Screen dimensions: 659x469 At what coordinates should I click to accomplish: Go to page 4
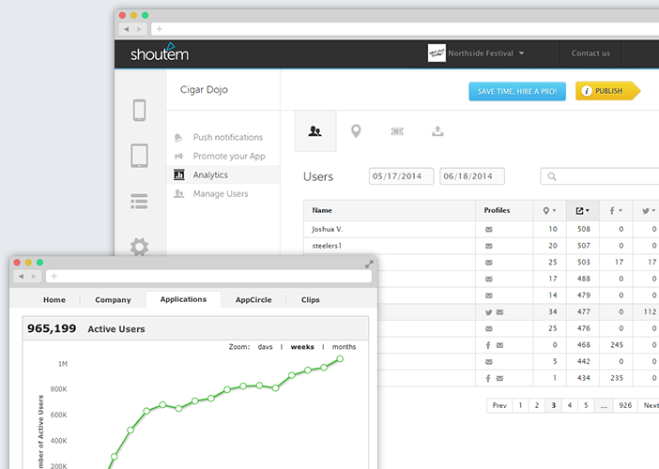point(570,405)
